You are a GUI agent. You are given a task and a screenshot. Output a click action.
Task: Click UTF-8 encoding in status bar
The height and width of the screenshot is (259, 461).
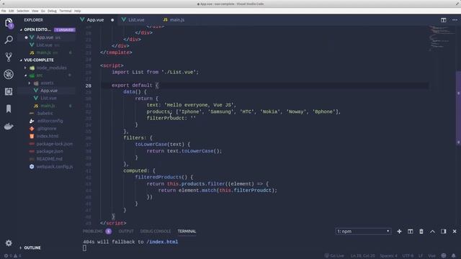[408, 255]
